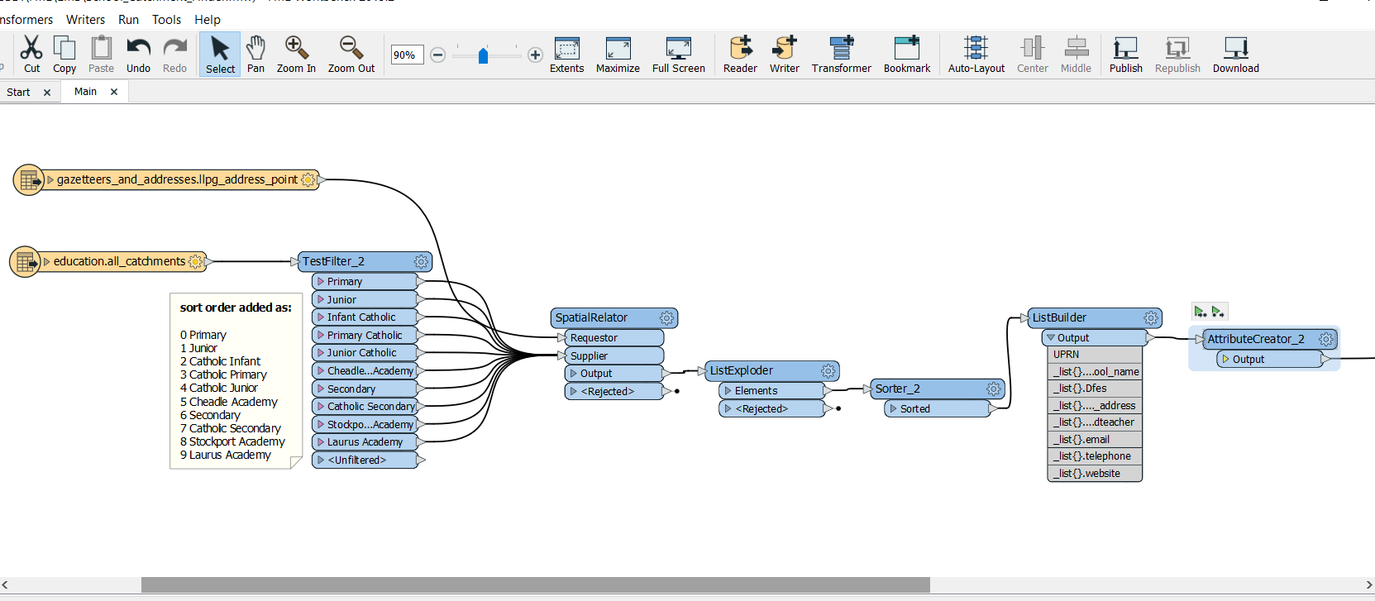Screen dimensions: 1375x601
Task: Open AttributeCreator_2 parameters gear
Action: (1326, 339)
